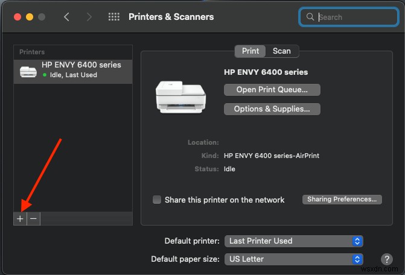This screenshot has height=275, width=405.
Task: Click the plus button to add printer
Action: point(20,219)
